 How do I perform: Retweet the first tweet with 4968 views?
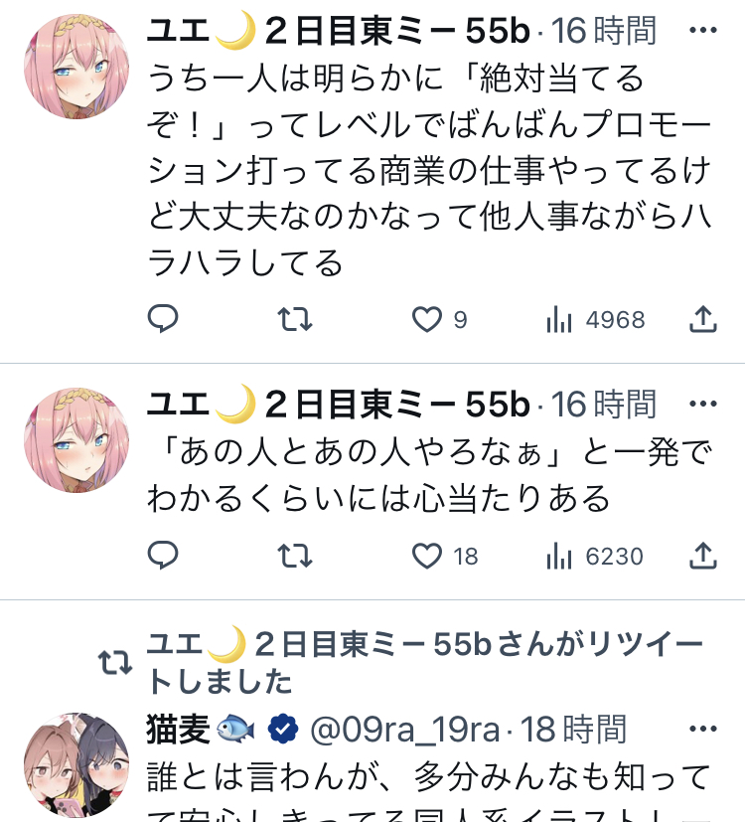point(295,319)
